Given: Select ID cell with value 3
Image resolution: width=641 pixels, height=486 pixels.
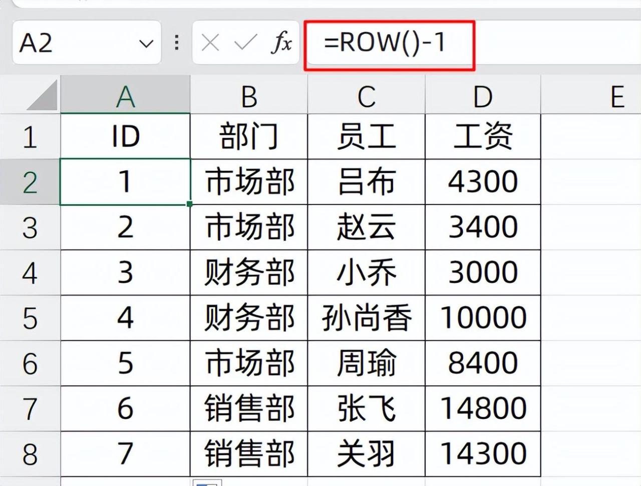Looking at the screenshot, I should coord(125,272).
